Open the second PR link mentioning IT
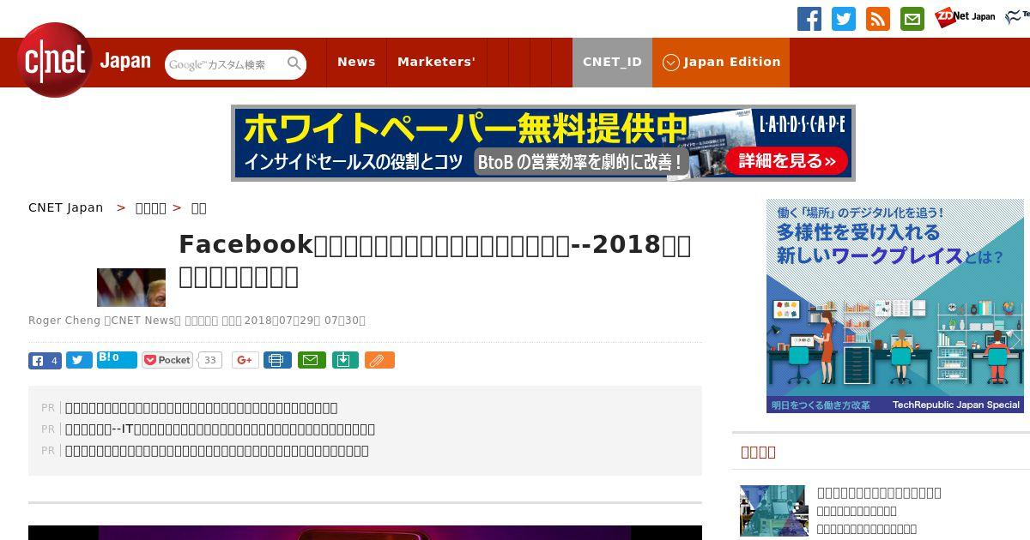The width and height of the screenshot is (1030, 540). pyautogui.click(x=221, y=429)
